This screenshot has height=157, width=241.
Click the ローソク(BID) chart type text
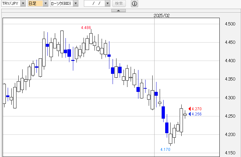[x=61, y=3]
